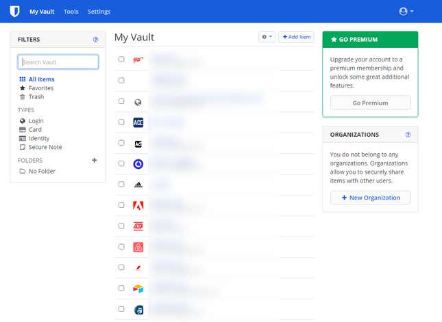The height and width of the screenshot is (322, 442).
Task: Click the Secure Note icon
Action: pyautogui.click(x=22, y=147)
